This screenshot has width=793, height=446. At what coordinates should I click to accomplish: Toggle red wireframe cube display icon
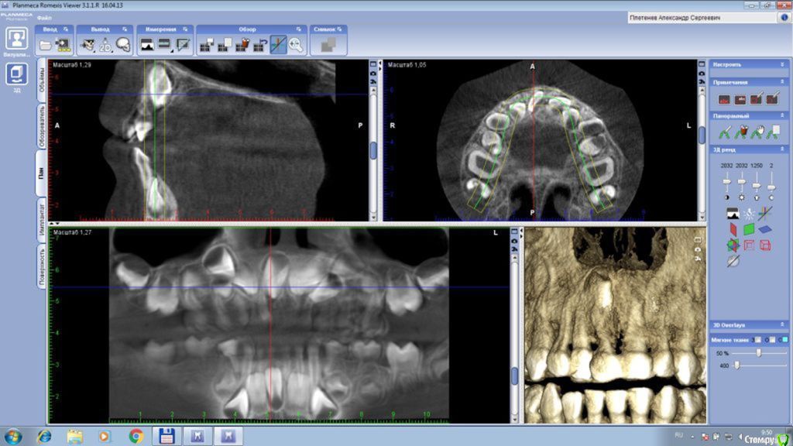click(x=765, y=245)
